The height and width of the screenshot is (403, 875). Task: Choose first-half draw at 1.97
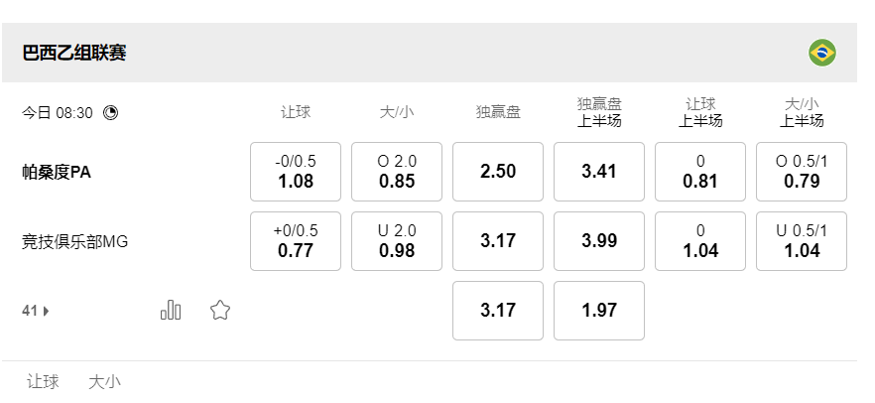(x=599, y=311)
